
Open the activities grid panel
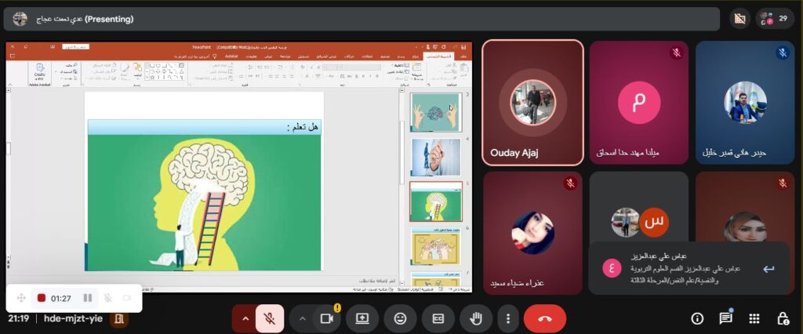pos(754,318)
